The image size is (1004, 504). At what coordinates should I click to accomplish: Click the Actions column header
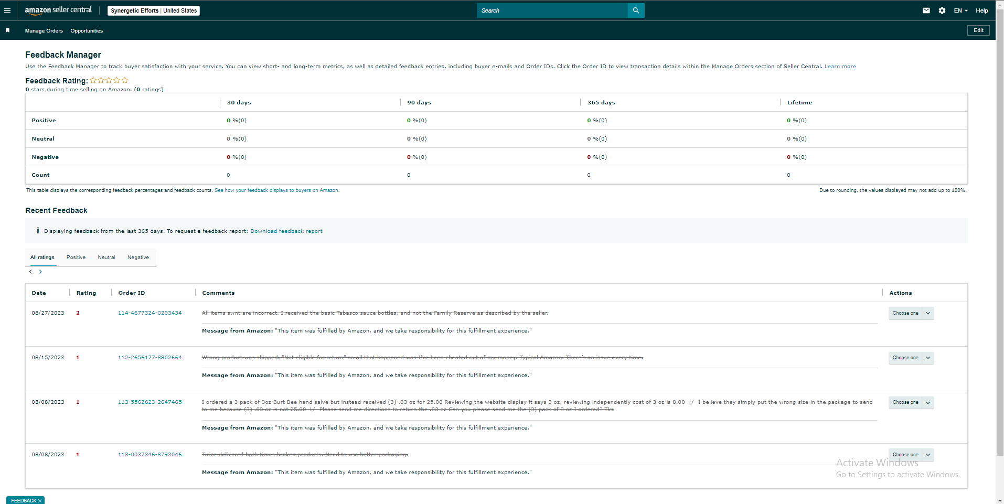click(901, 293)
